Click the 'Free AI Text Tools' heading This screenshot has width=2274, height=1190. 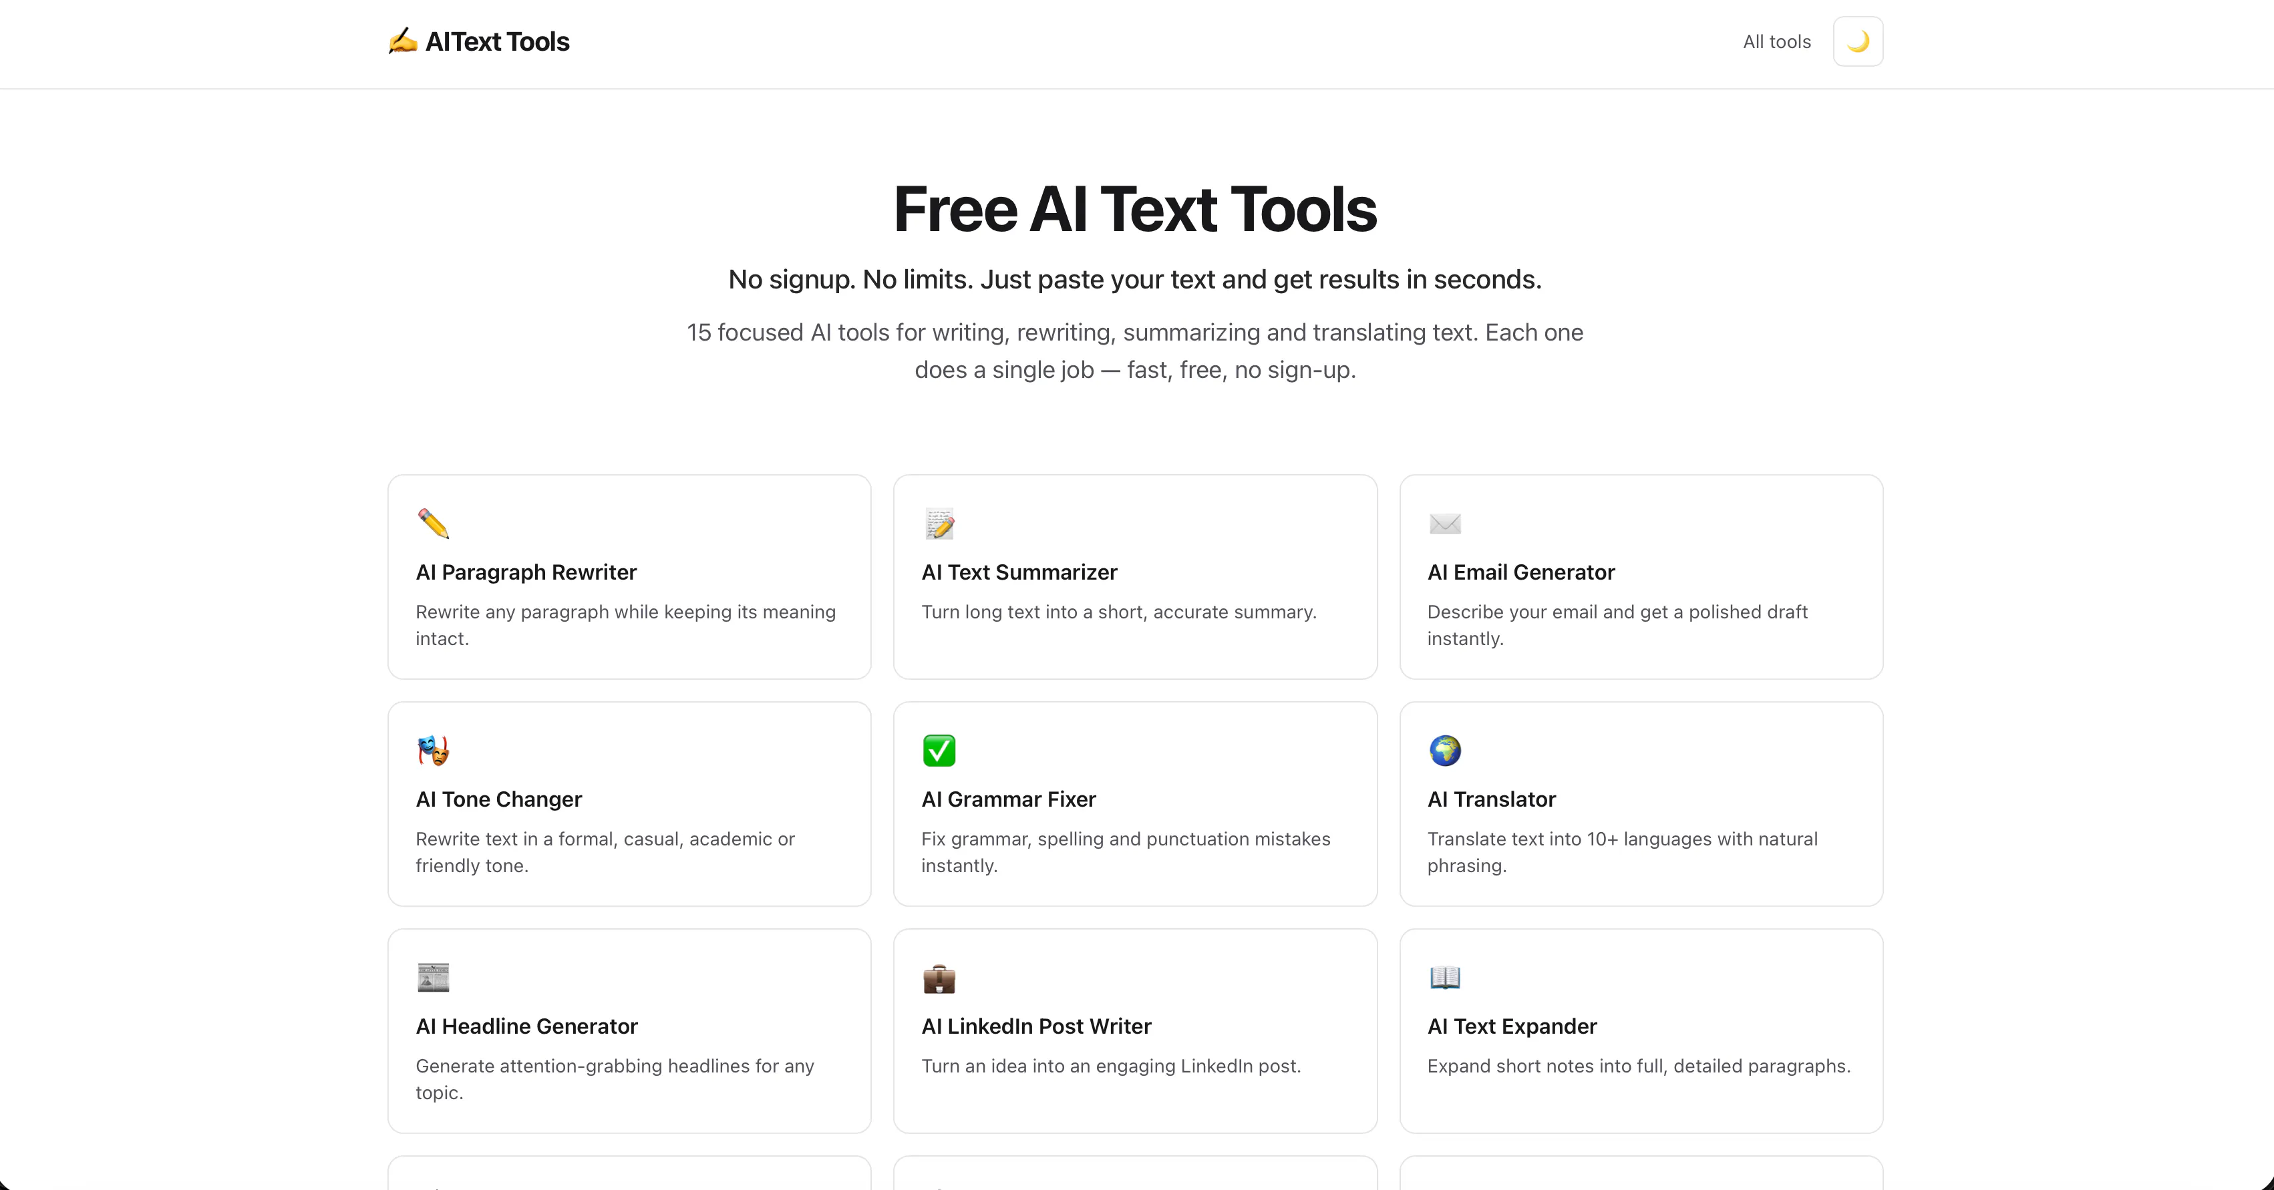click(x=1135, y=209)
